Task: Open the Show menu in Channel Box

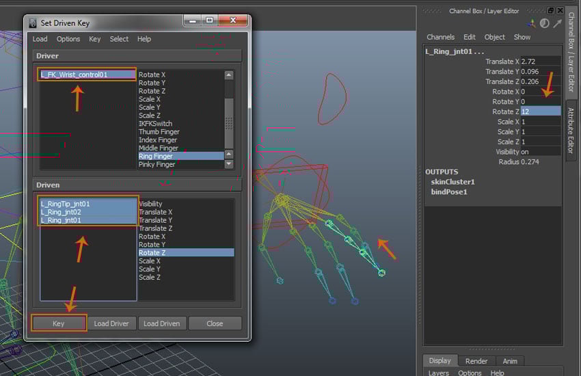Action: pyautogui.click(x=522, y=37)
